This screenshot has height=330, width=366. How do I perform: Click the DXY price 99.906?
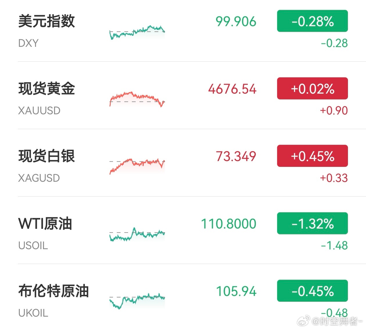[x=236, y=21]
